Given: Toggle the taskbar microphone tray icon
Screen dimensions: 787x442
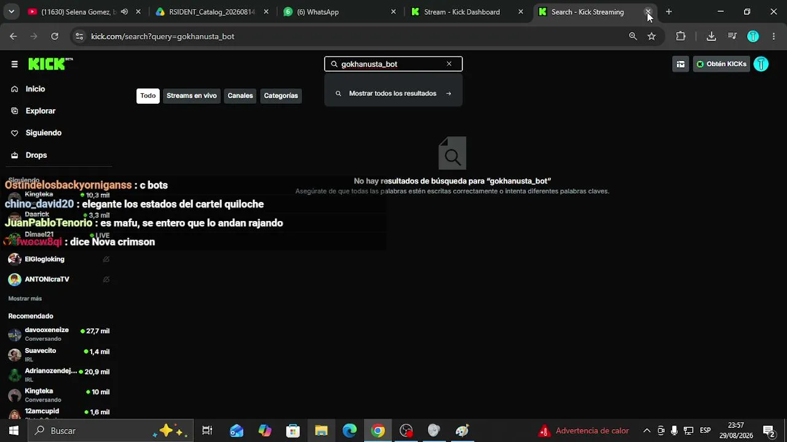Looking at the screenshot, I should coord(674,431).
